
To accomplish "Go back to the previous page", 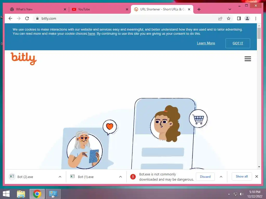I will point(10,18).
